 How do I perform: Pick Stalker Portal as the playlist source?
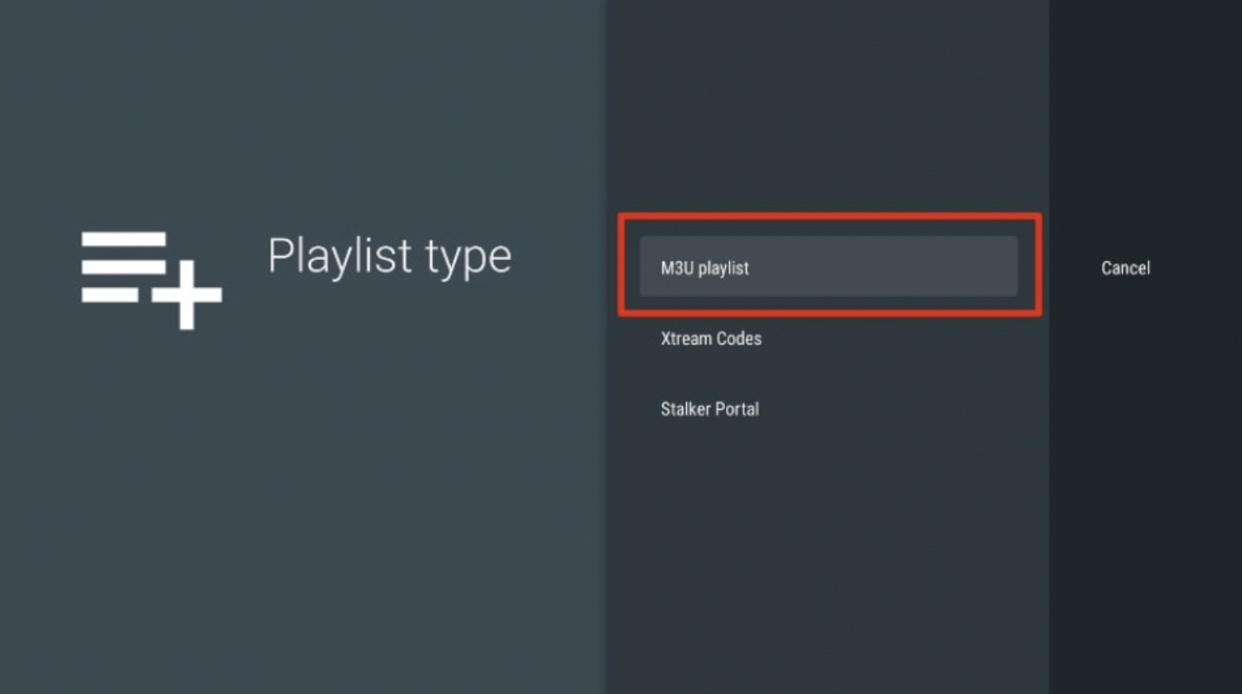point(709,409)
